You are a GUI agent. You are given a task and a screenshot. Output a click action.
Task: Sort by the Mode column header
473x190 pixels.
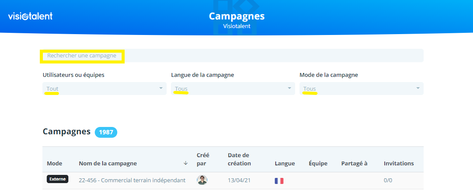(55, 164)
